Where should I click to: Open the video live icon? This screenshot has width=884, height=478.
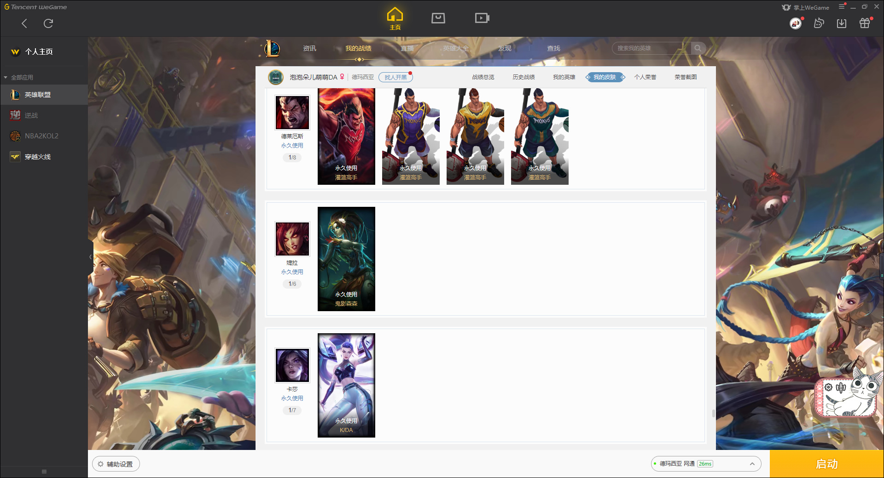click(482, 18)
